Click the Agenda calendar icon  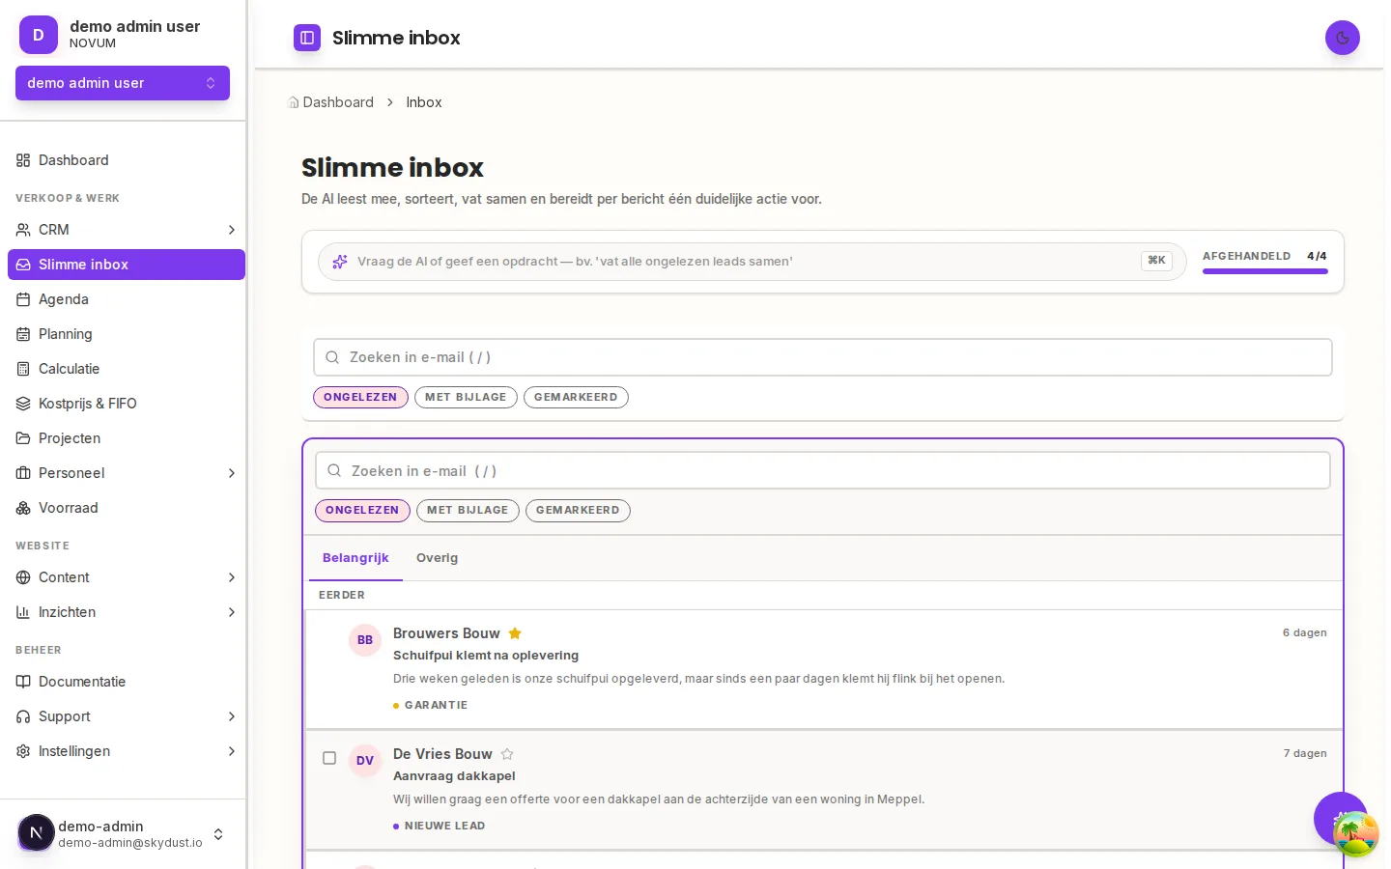click(23, 299)
